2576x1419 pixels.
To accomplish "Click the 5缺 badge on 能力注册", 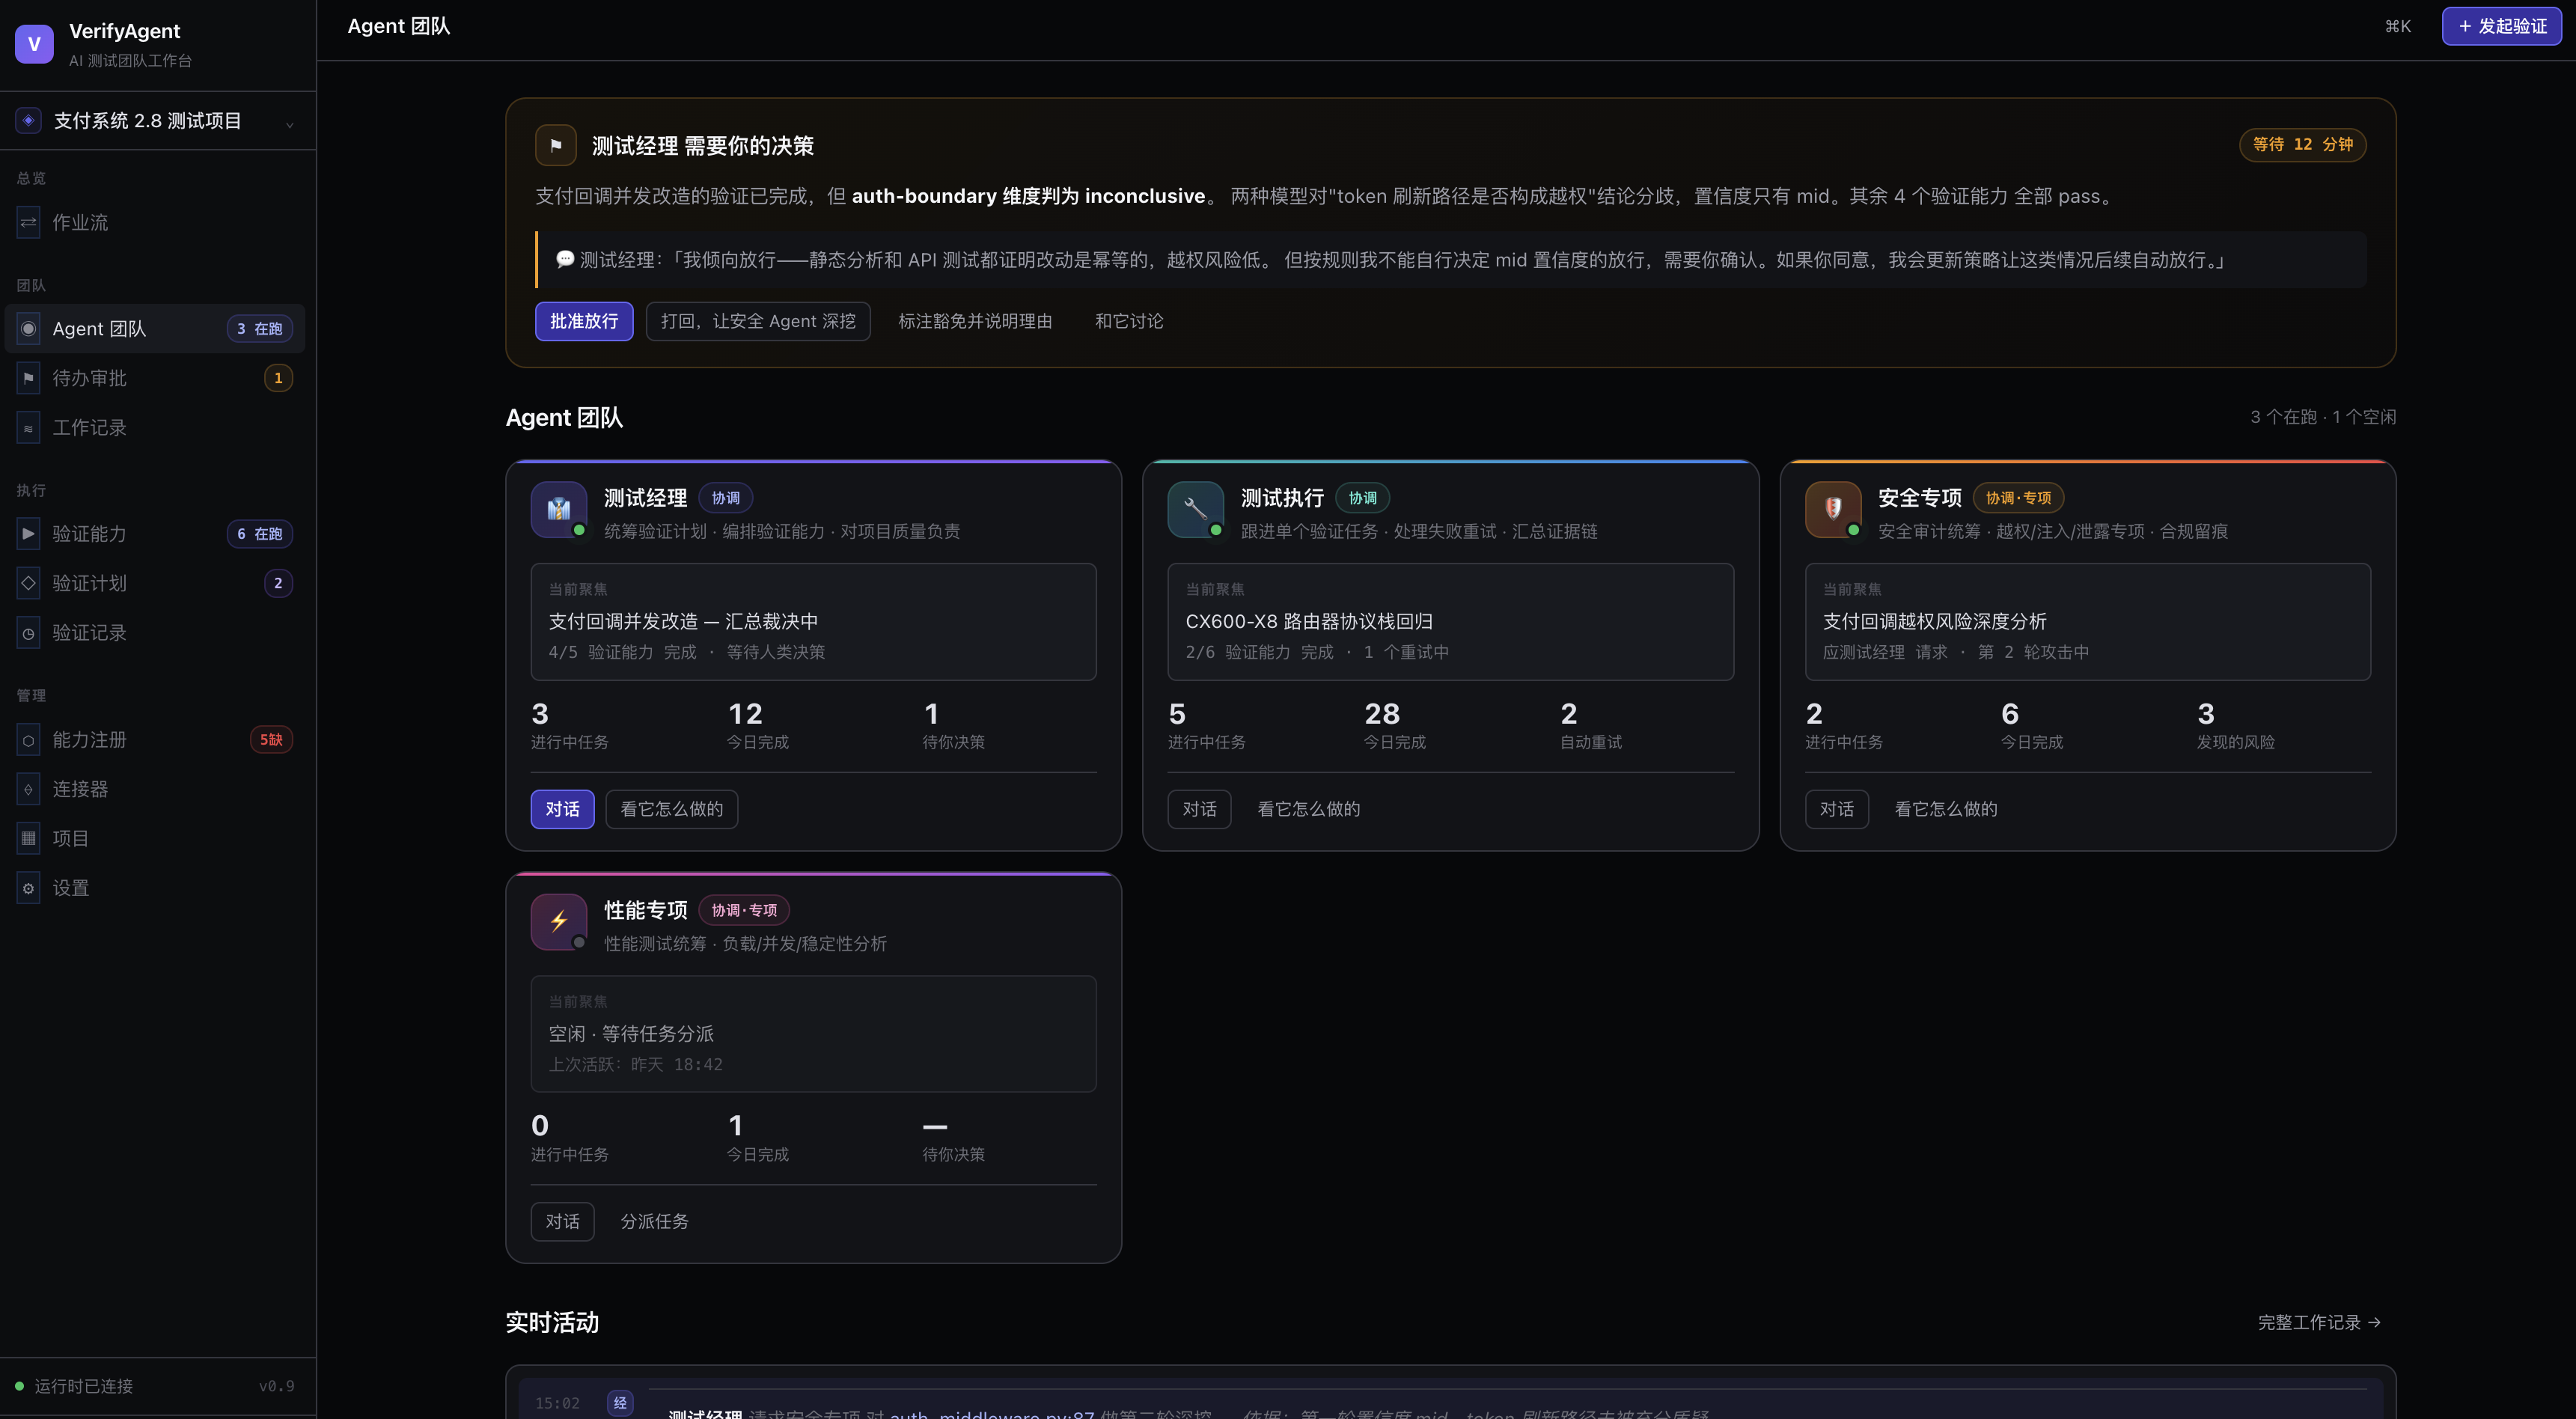I will pyautogui.click(x=271, y=740).
